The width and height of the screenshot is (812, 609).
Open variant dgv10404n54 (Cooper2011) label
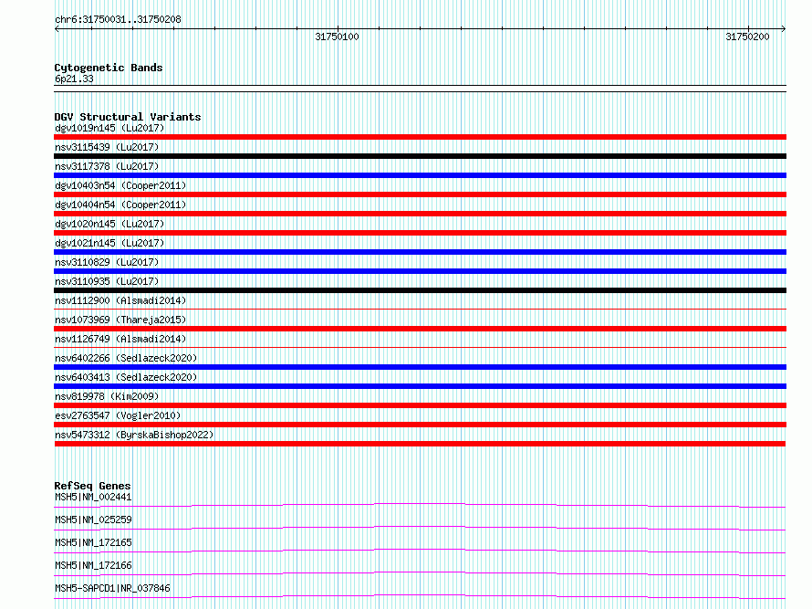(120, 205)
